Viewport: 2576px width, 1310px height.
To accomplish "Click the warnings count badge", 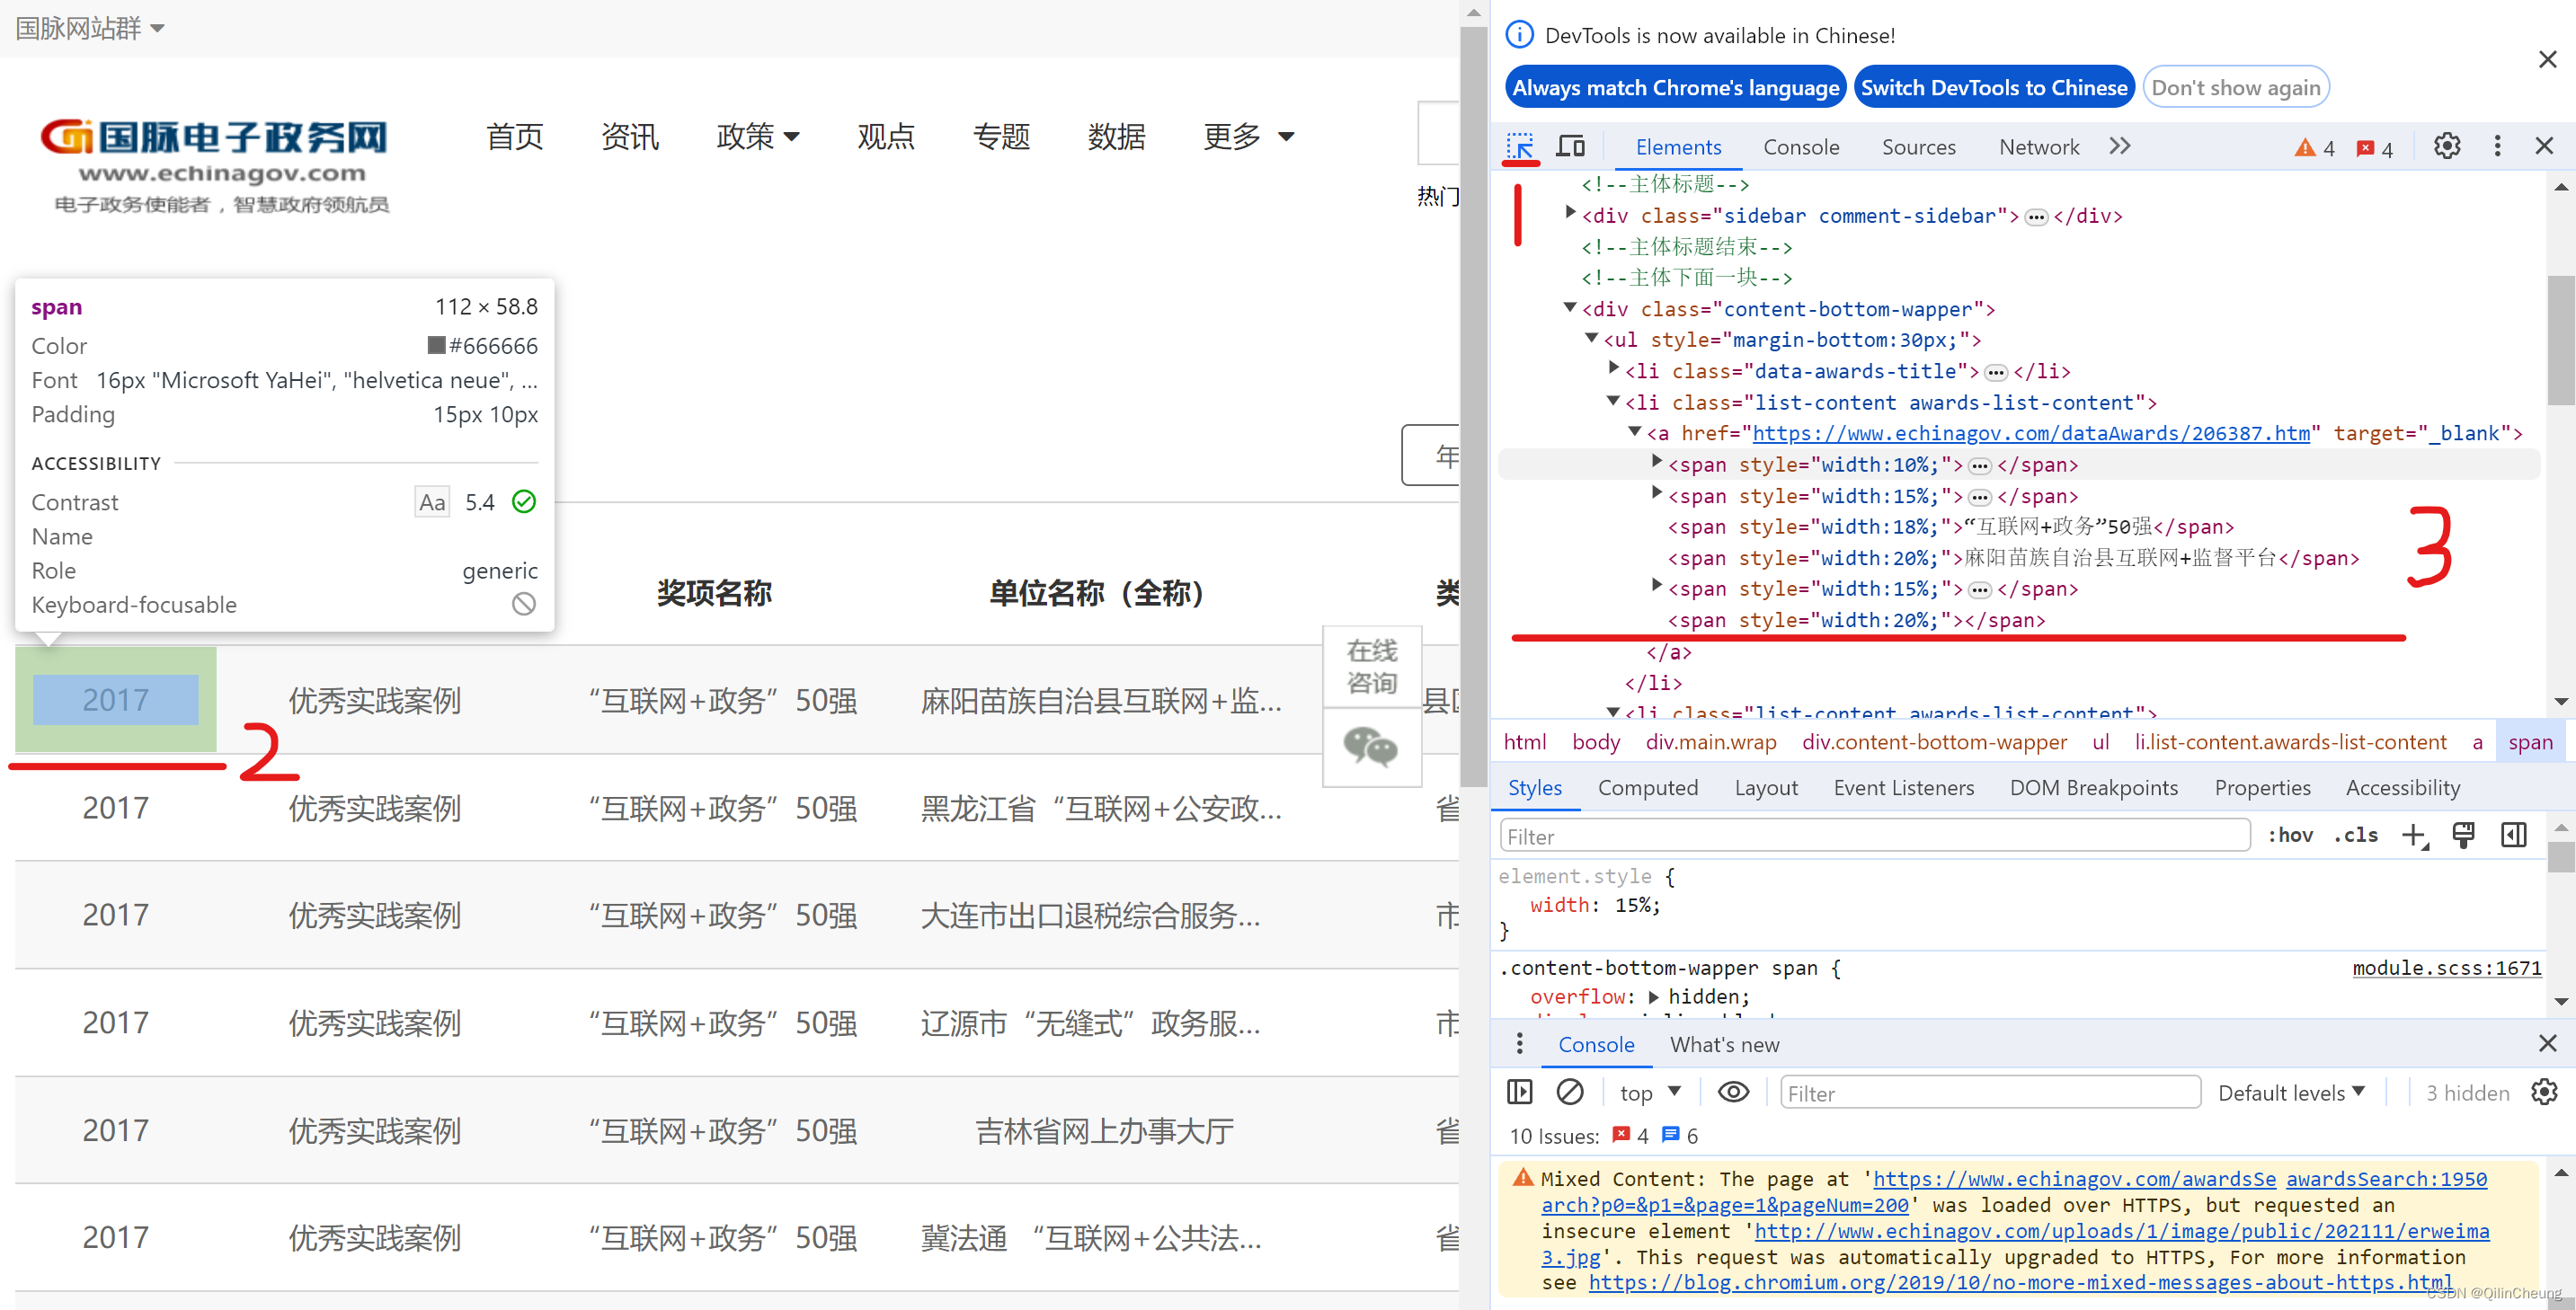I will coord(2315,148).
